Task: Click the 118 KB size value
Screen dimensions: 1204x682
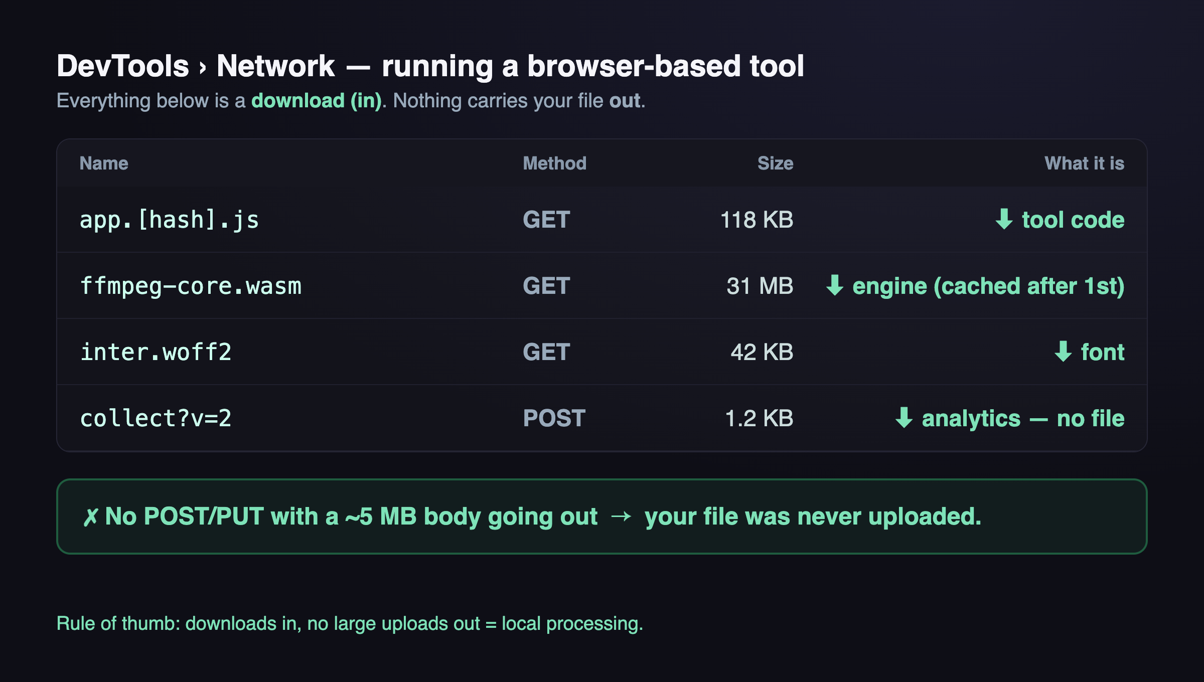Action: [757, 220]
